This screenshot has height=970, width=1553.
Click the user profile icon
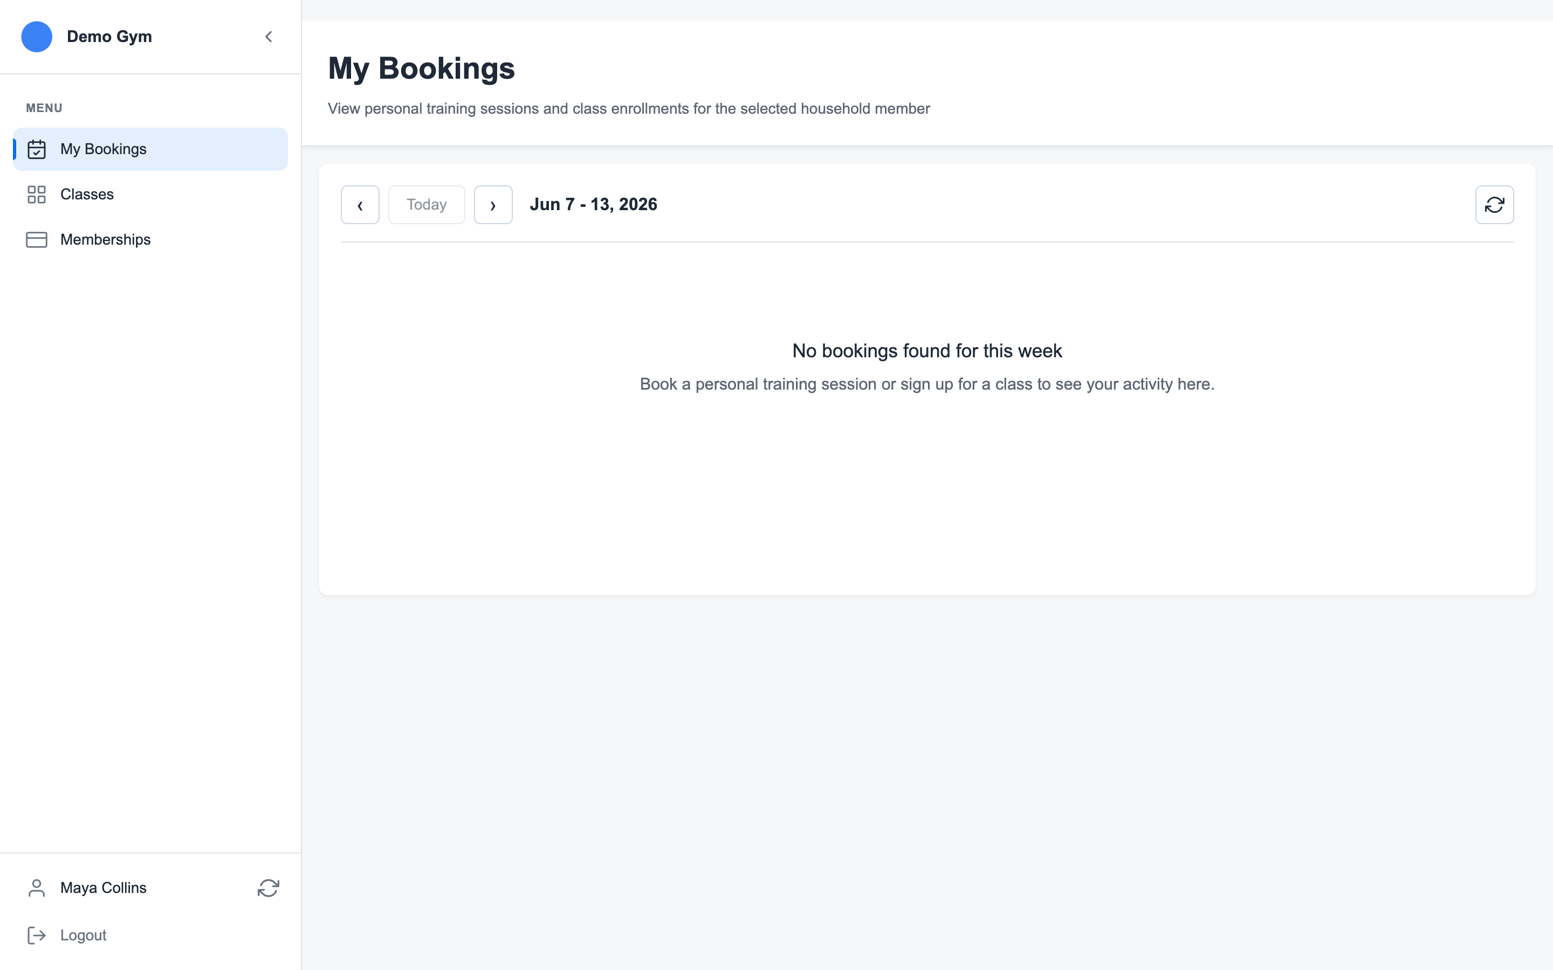coord(37,888)
